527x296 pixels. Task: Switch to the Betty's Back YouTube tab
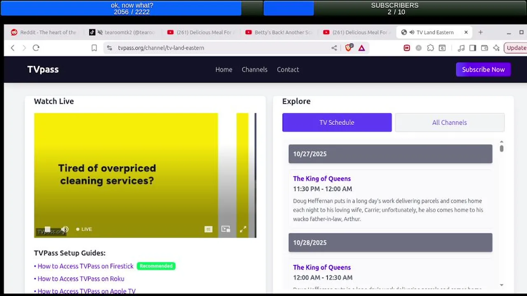coord(279,32)
